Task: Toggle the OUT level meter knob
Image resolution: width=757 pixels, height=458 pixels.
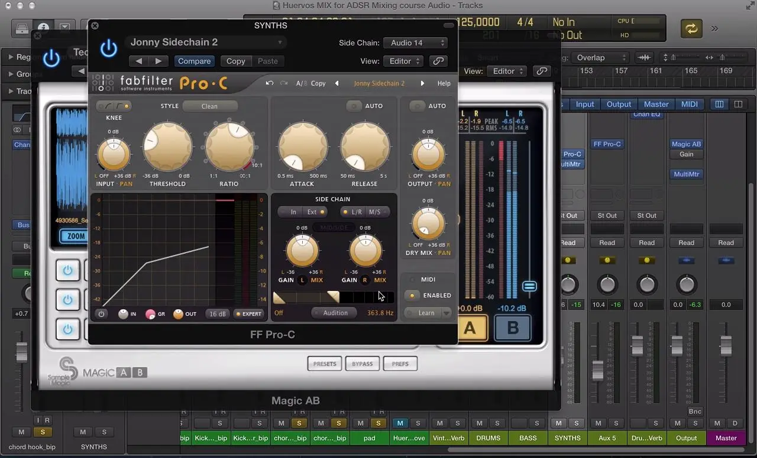Action: (178, 314)
